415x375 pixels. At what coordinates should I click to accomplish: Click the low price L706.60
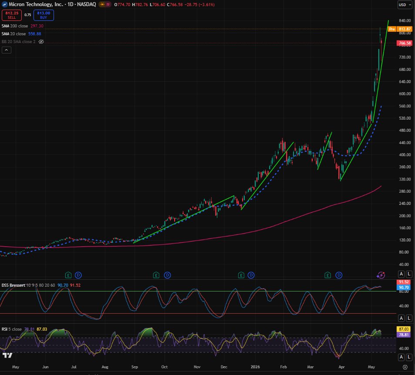tap(158, 4)
